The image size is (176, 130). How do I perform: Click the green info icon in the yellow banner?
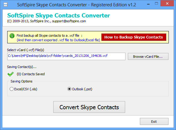(12, 36)
